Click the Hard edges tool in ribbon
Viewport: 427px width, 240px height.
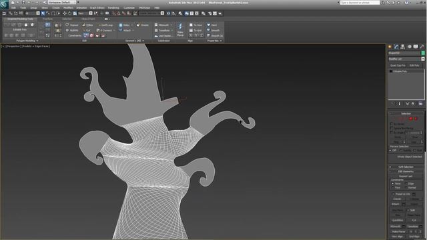(x=212, y=25)
